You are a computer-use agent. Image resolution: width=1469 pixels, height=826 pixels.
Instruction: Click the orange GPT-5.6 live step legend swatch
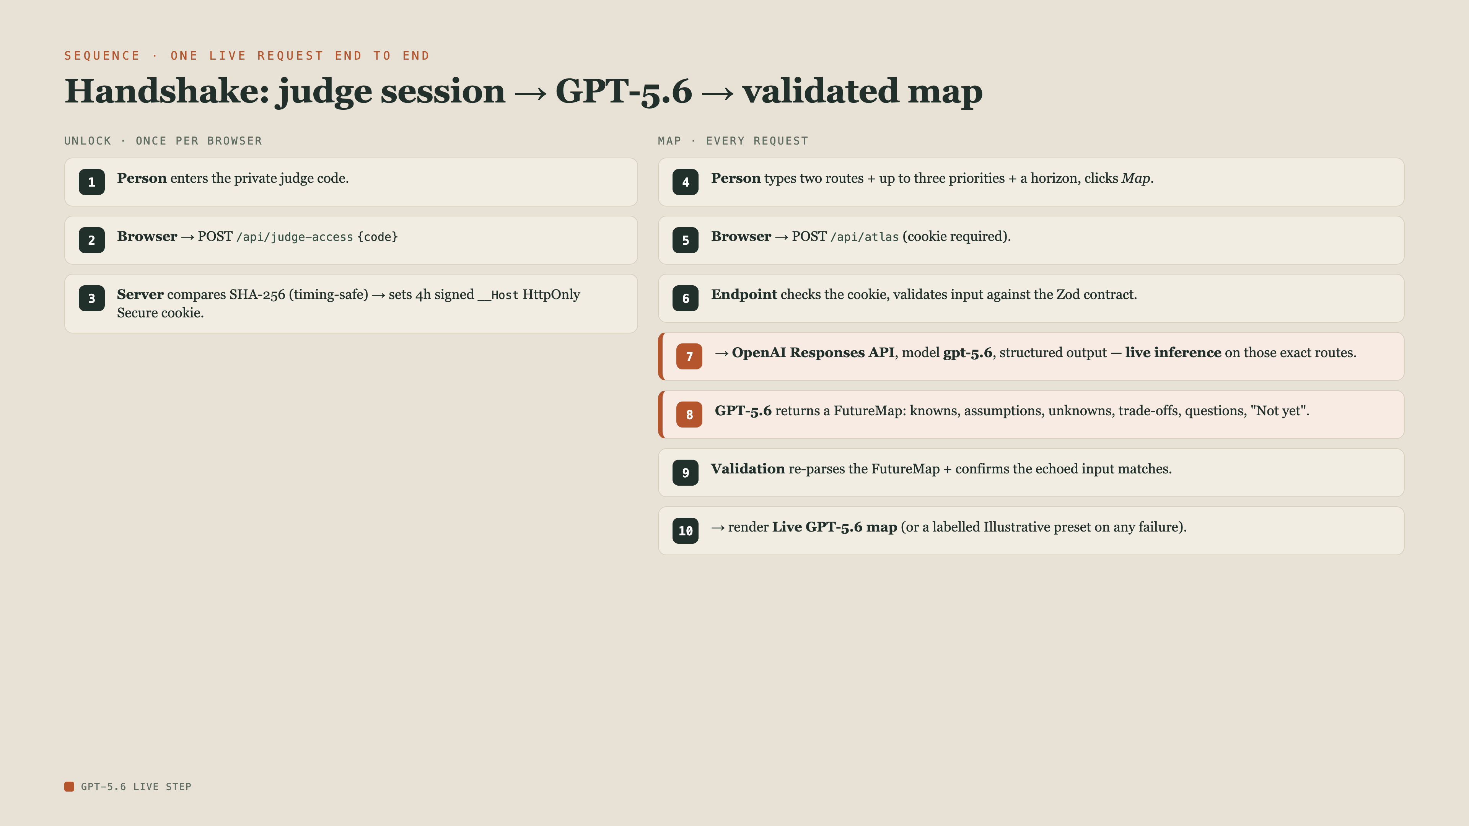tap(69, 787)
